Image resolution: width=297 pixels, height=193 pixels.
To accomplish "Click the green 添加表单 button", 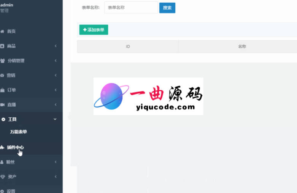I will (x=94, y=30).
